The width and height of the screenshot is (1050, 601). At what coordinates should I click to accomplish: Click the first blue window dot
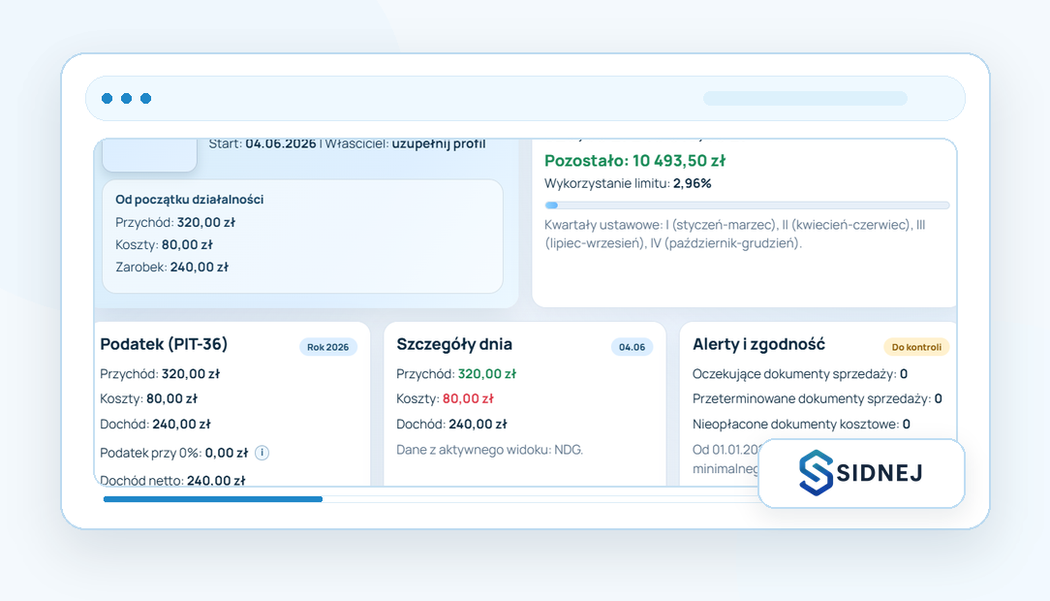coord(108,99)
